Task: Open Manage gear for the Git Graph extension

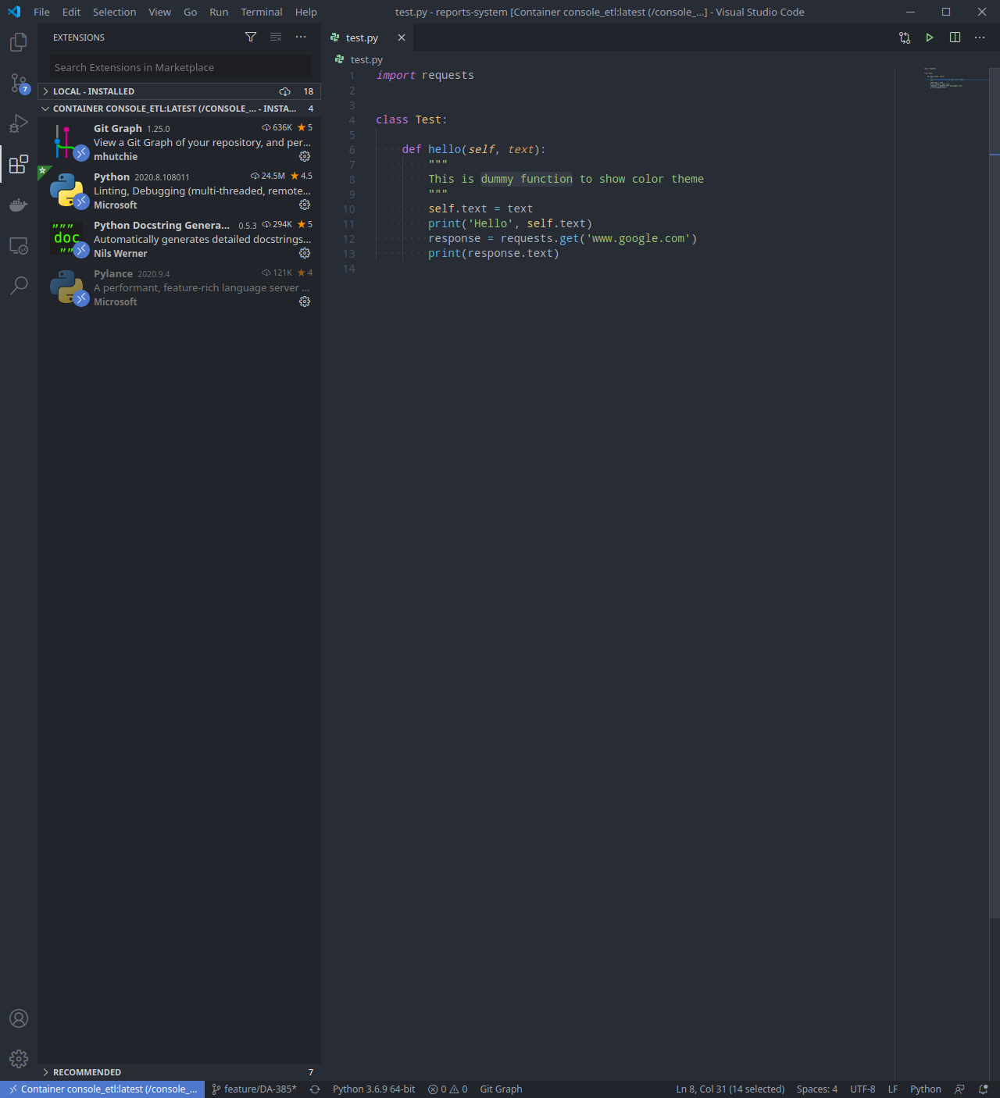Action: [305, 156]
